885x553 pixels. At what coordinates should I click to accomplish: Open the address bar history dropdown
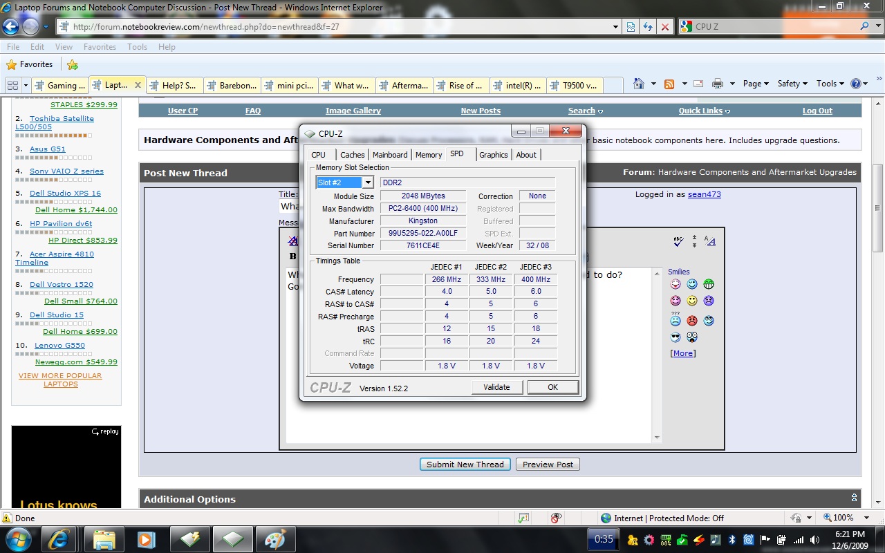tap(616, 27)
